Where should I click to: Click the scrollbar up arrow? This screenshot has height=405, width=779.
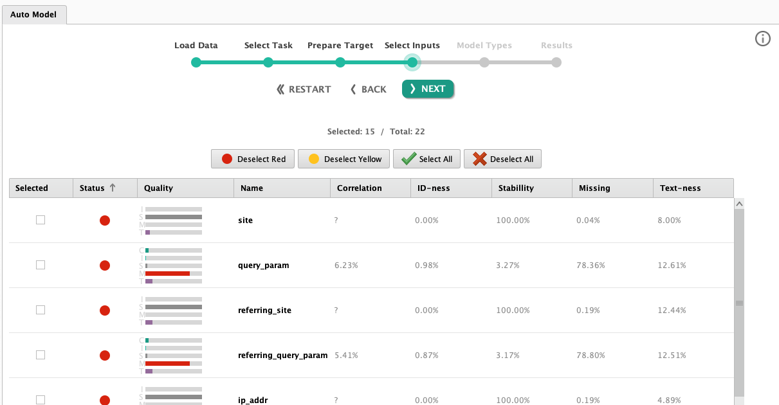pyautogui.click(x=739, y=203)
